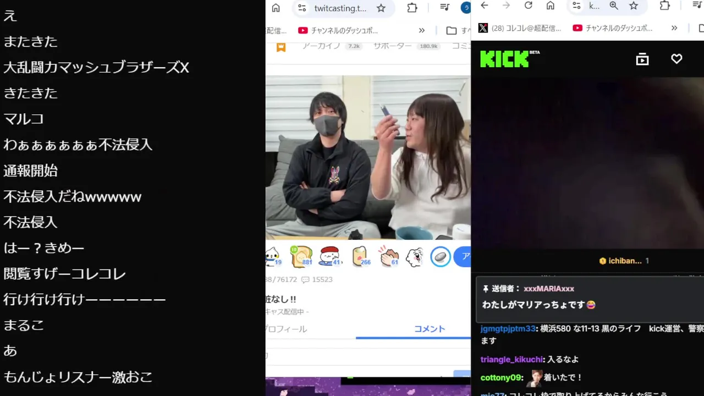
Task: Click the ichiban... gifter badge
Action: coord(624,261)
